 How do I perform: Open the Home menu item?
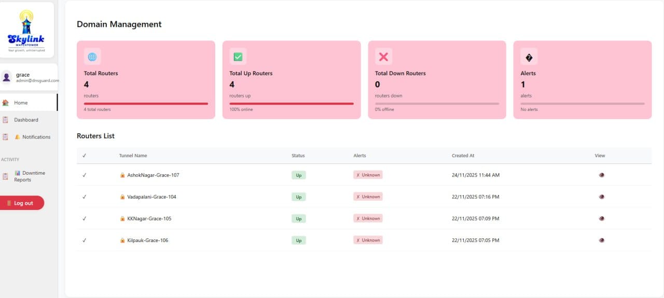(21, 103)
